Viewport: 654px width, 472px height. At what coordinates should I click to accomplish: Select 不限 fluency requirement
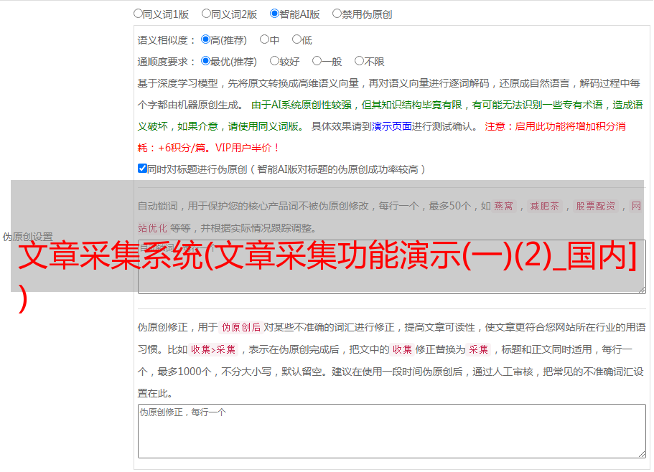359,61
